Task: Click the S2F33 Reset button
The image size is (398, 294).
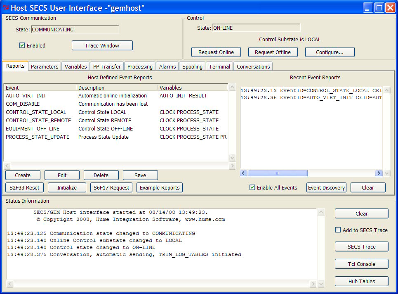Action: click(24, 187)
